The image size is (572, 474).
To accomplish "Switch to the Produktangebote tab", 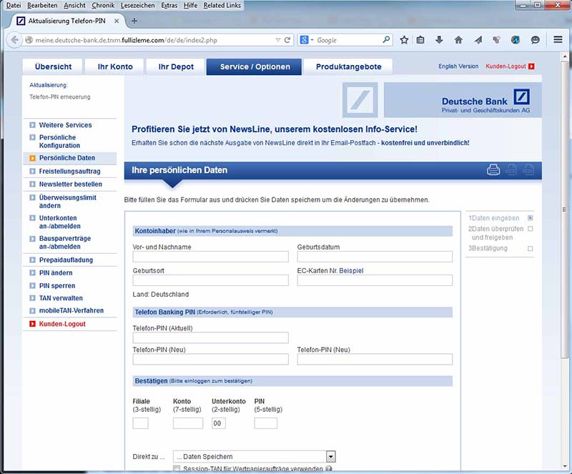I will click(348, 66).
